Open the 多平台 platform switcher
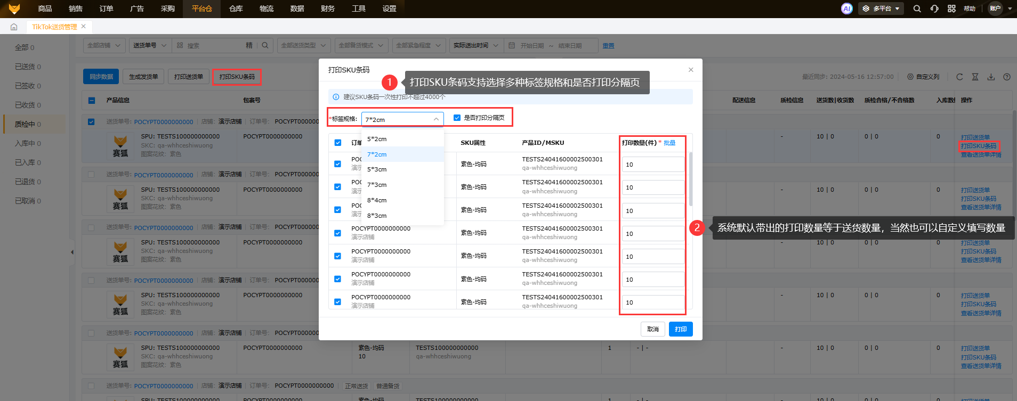The image size is (1017, 401). click(881, 9)
